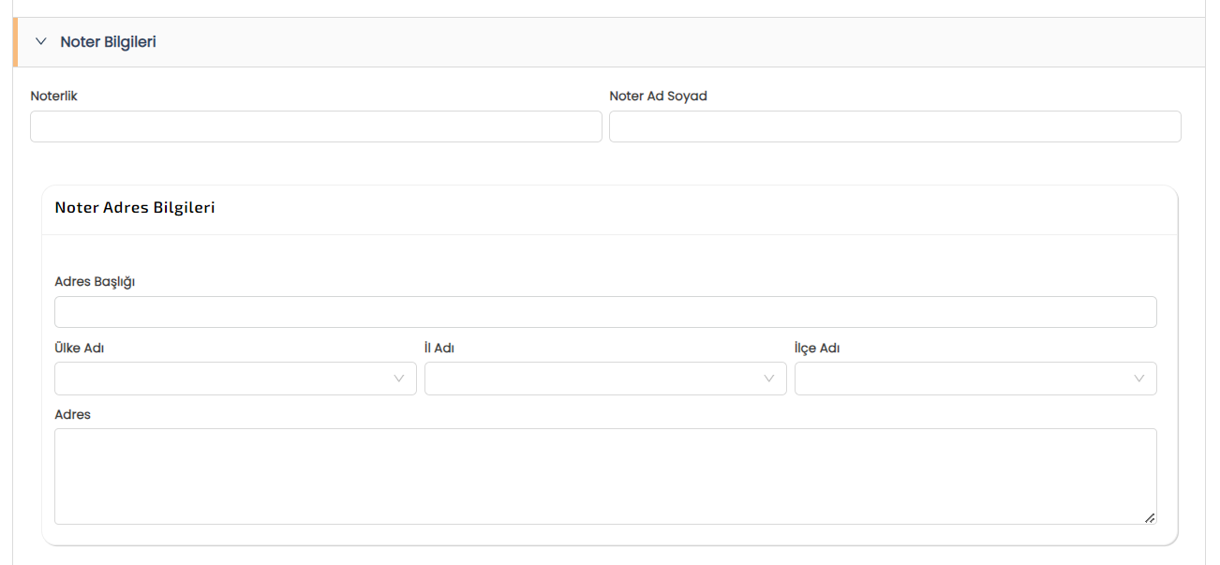The image size is (1220, 565).
Task: Open the İlçe Adı combo box
Action: pos(965,379)
